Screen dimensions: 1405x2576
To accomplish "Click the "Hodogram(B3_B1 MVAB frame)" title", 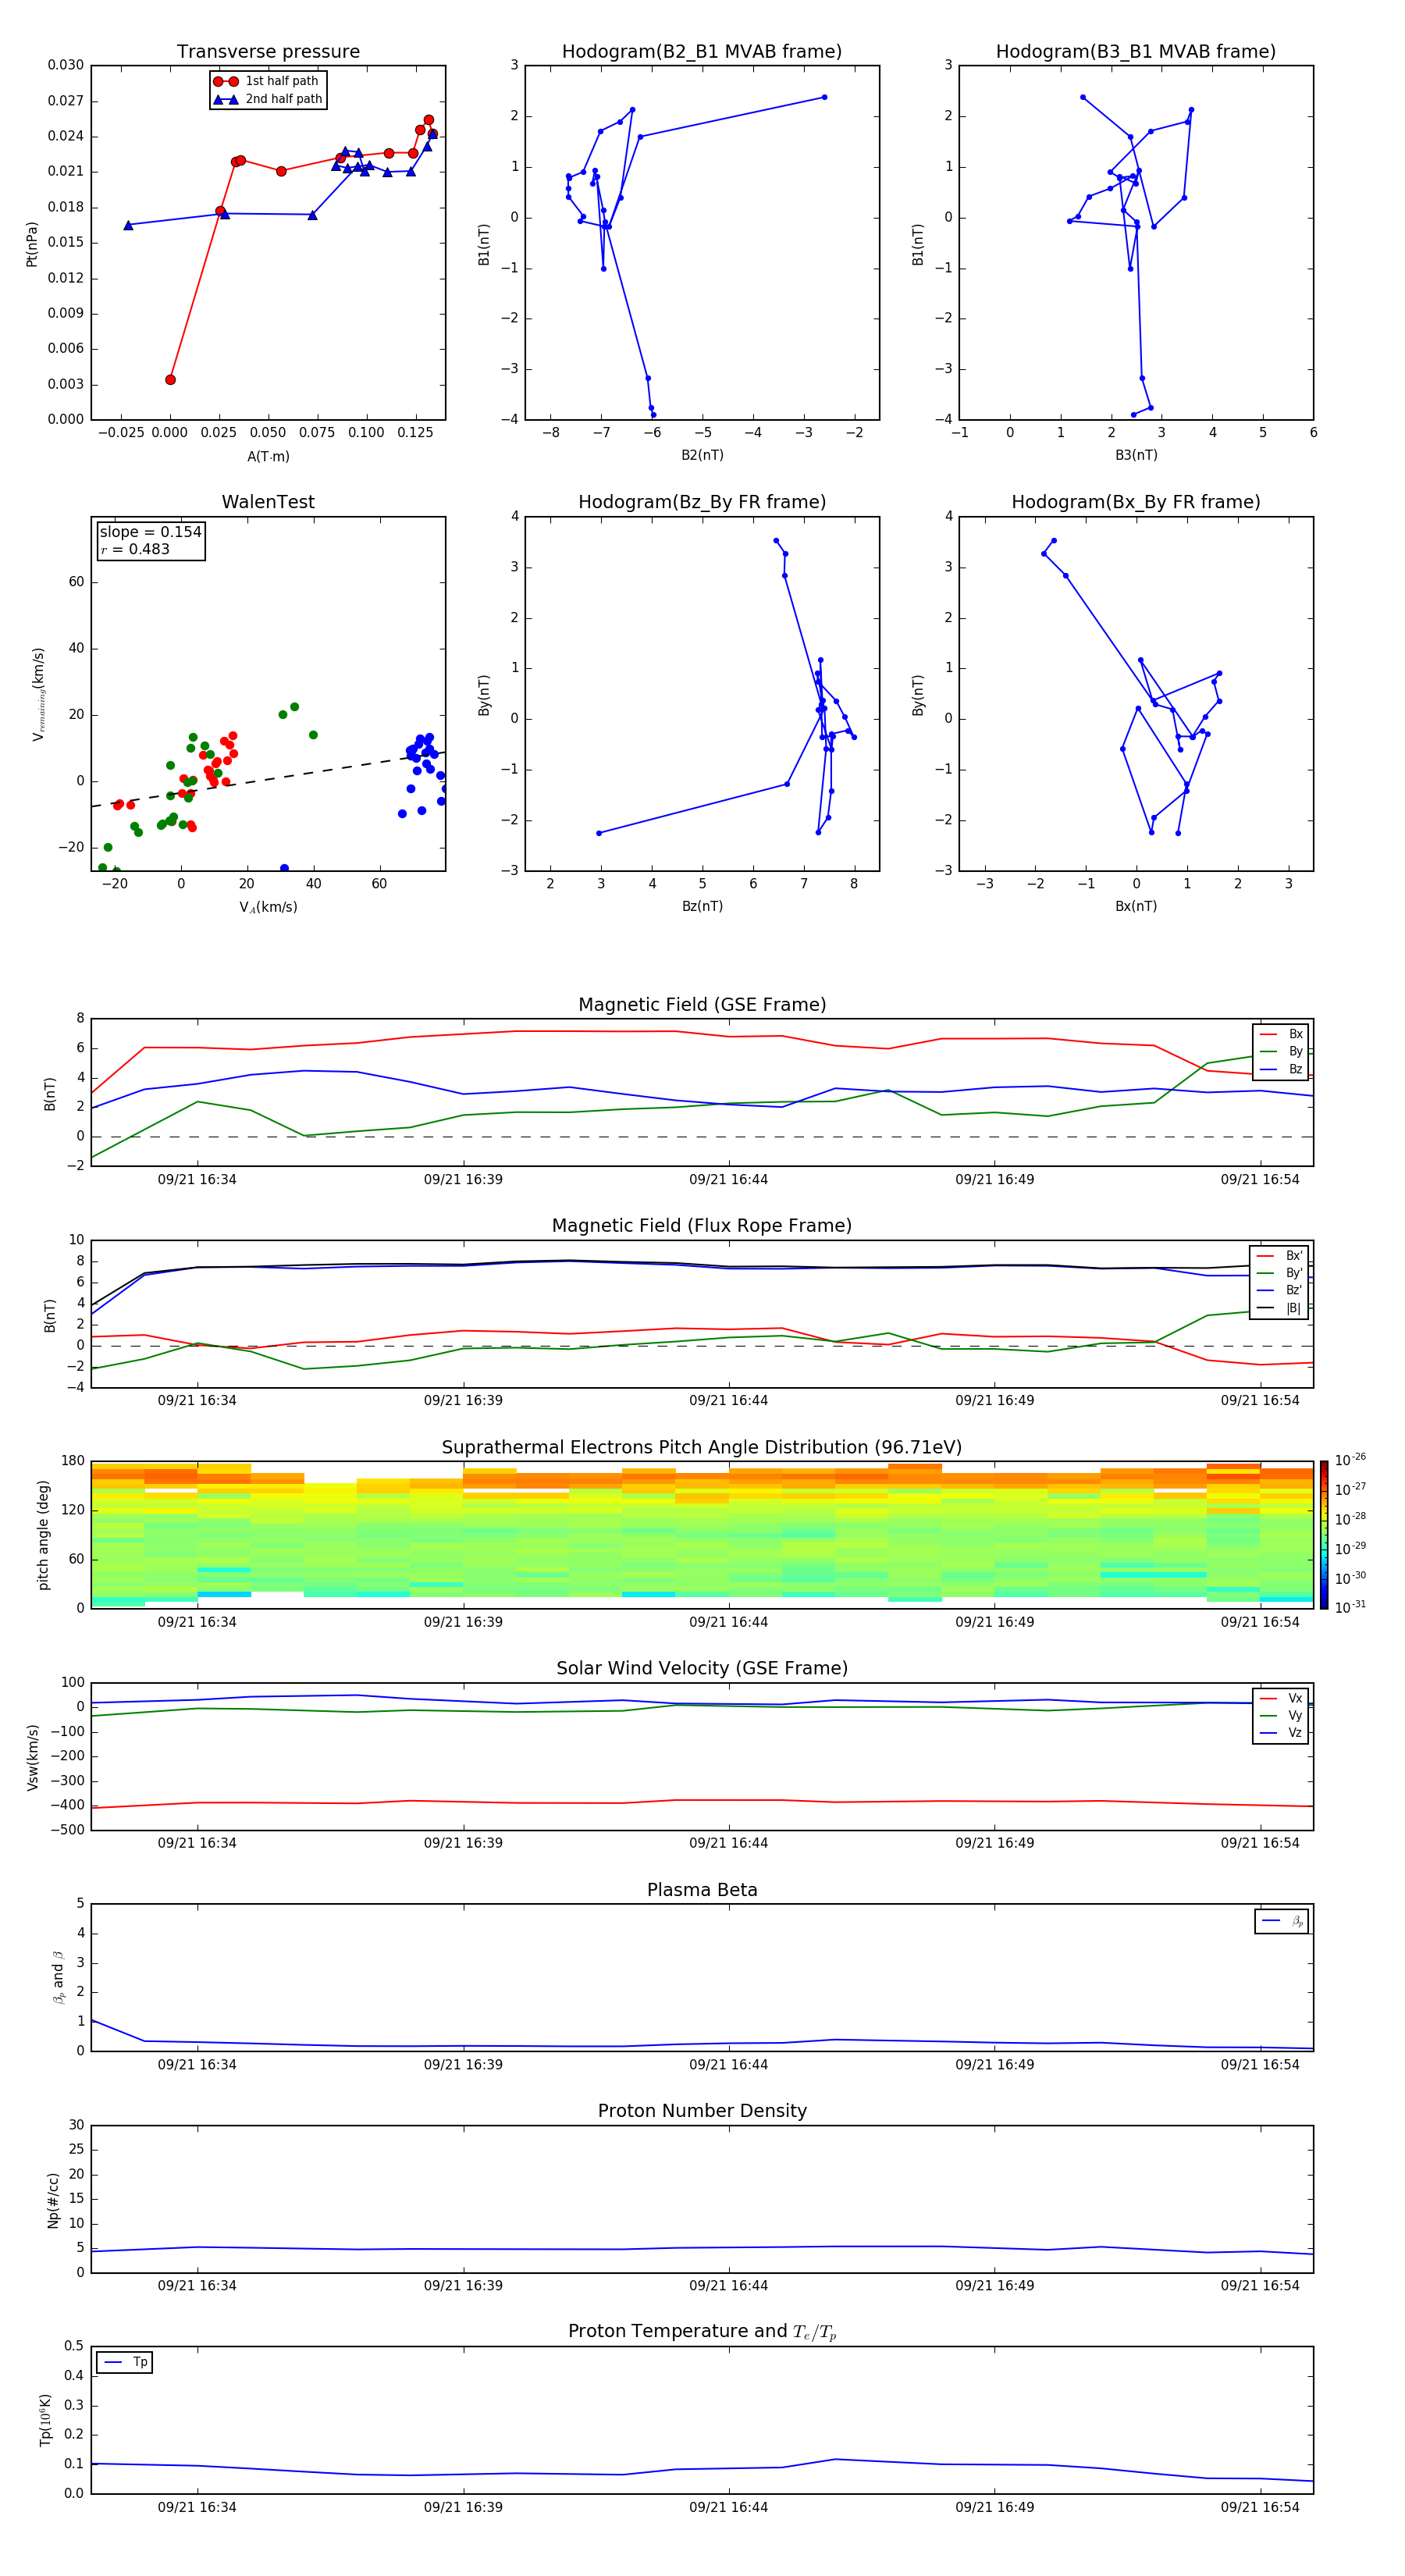I will coord(1136,52).
